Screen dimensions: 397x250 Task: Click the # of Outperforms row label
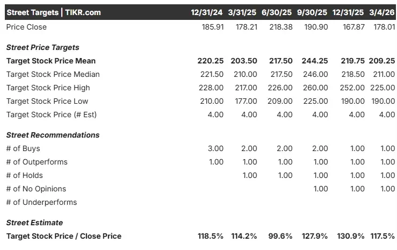coord(37,162)
